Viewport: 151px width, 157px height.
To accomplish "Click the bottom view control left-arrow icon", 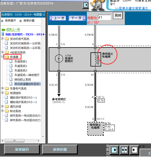I will 134,150.
